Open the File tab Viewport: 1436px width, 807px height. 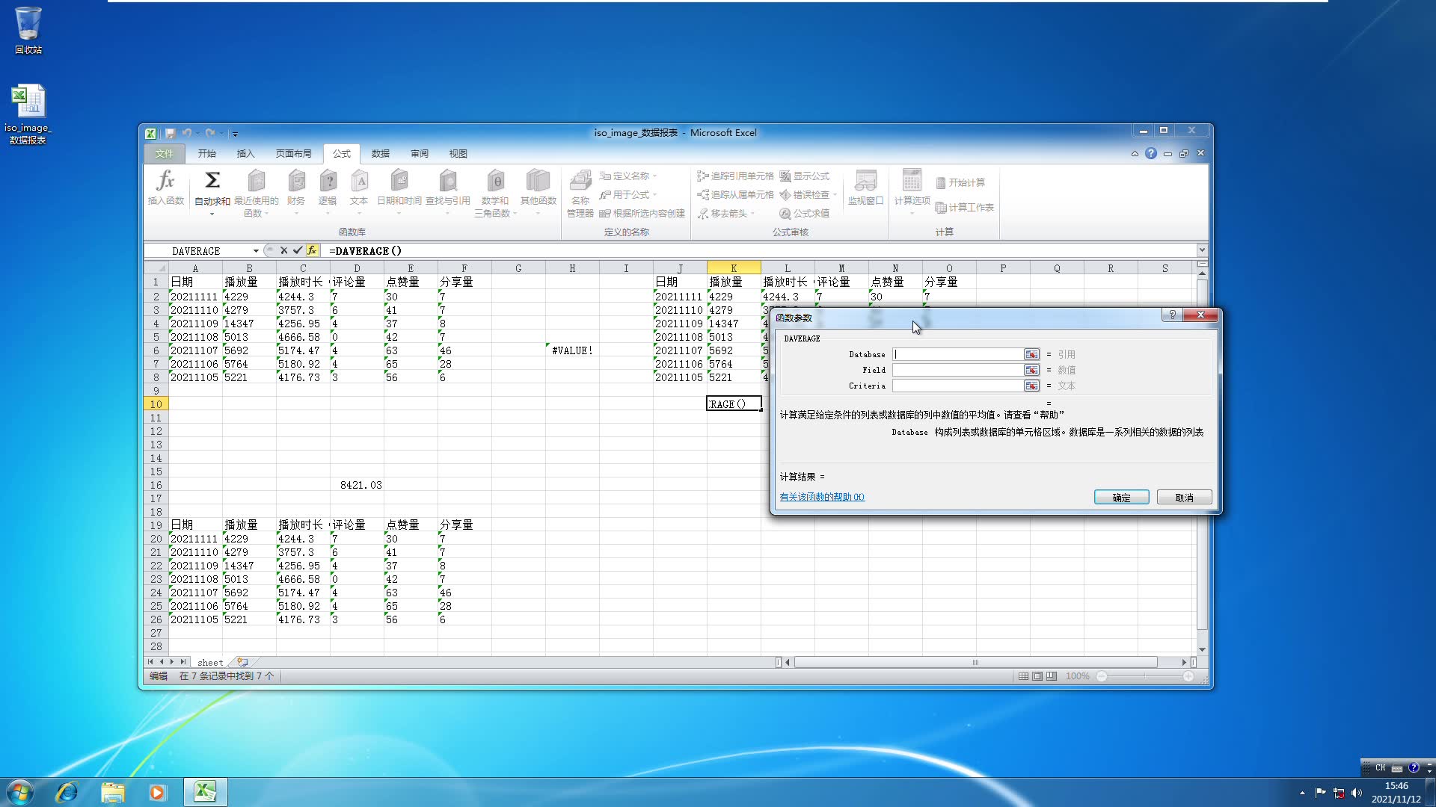(164, 154)
